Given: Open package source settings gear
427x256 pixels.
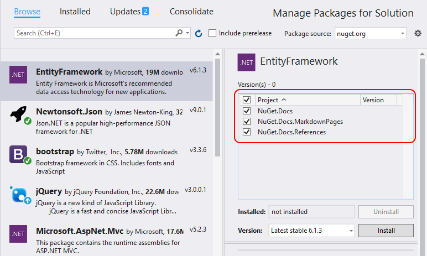Looking at the screenshot, I should pyautogui.click(x=418, y=34).
